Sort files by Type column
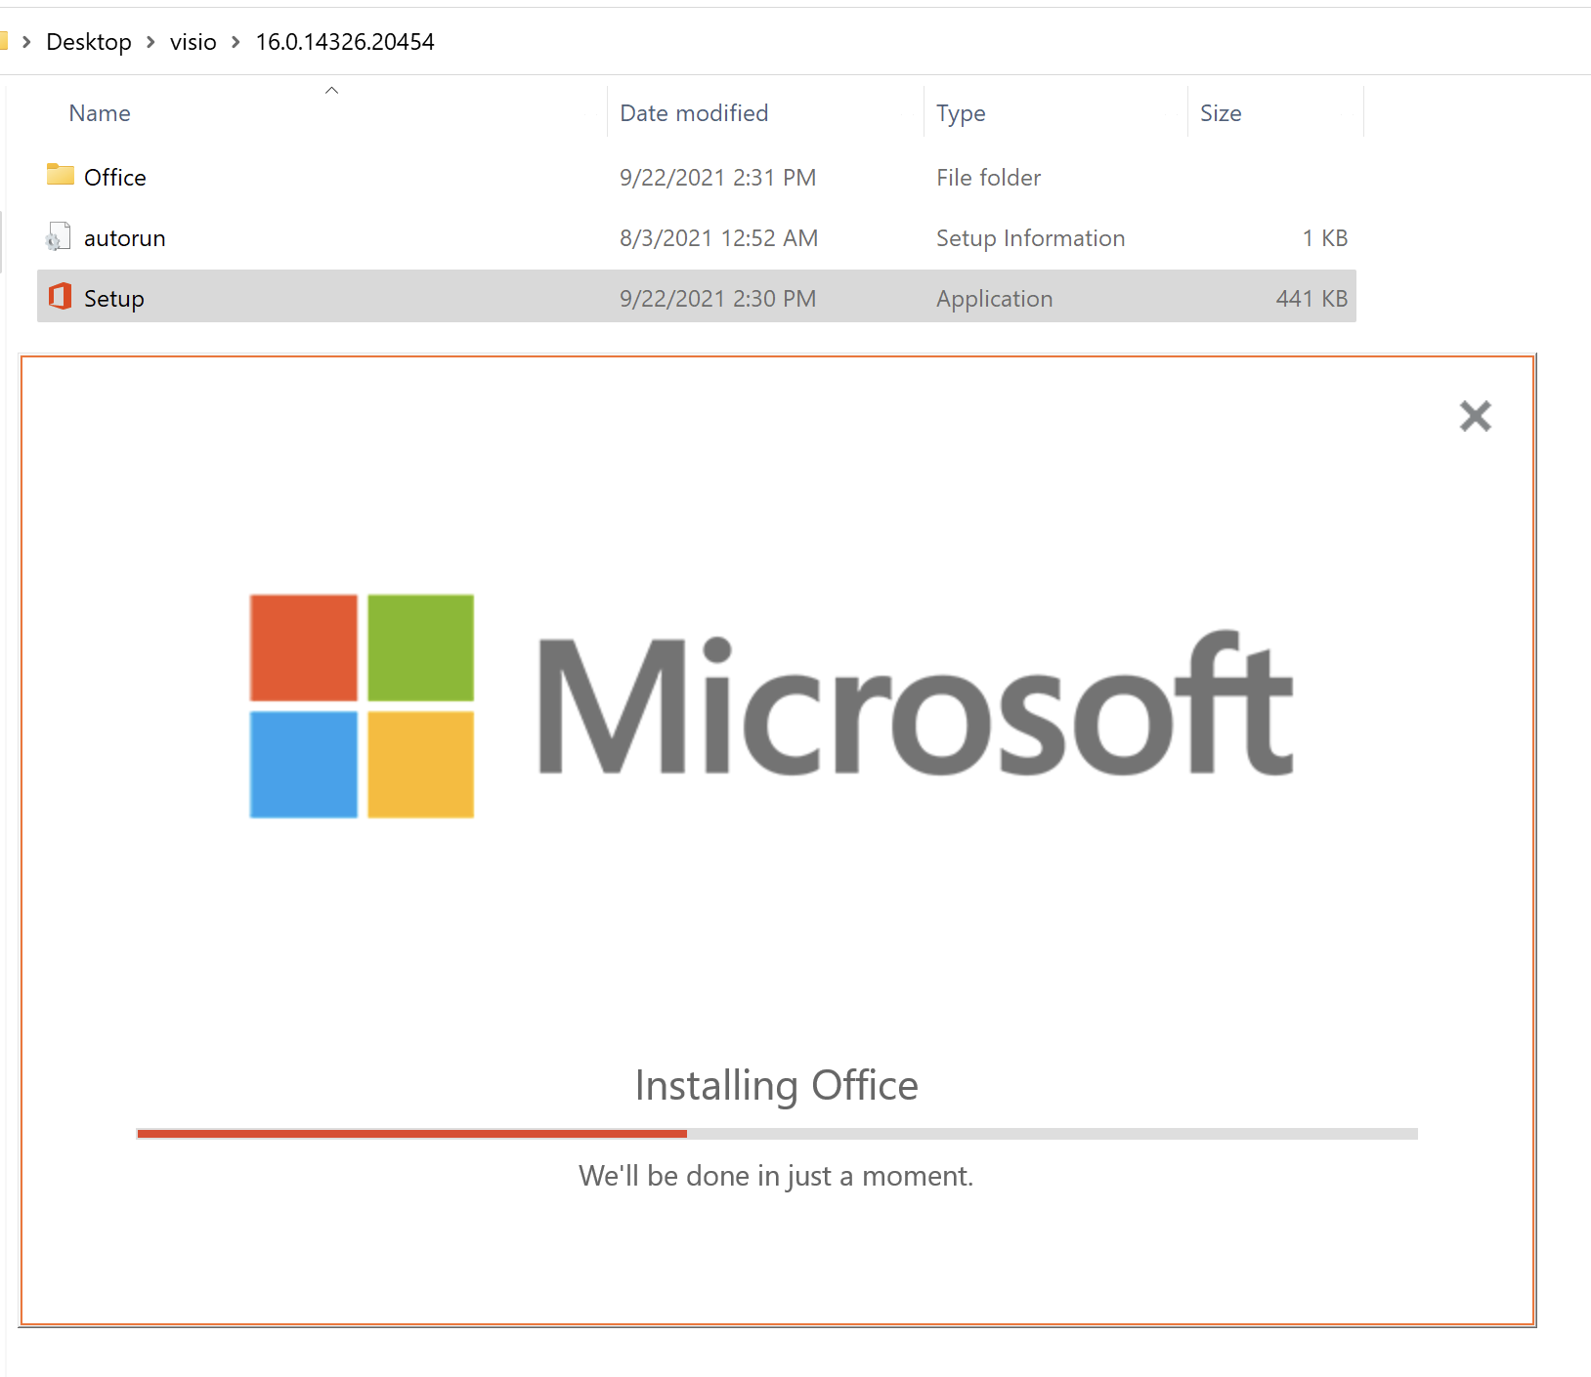The image size is (1591, 1377). coord(961,113)
